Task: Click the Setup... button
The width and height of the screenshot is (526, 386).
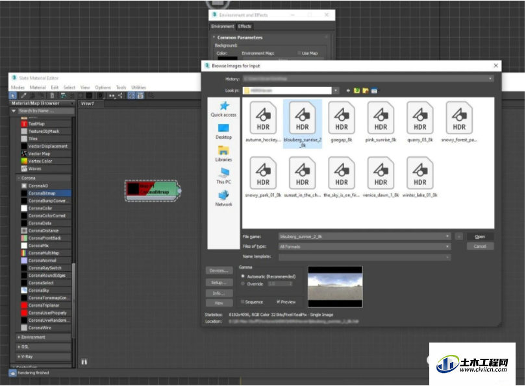Action: (x=219, y=282)
